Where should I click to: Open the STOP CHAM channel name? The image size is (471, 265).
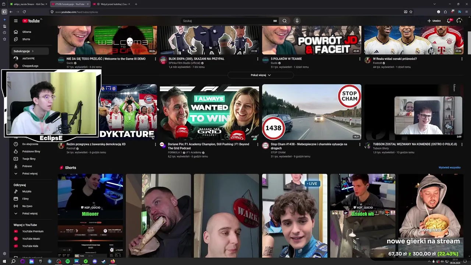click(x=278, y=152)
